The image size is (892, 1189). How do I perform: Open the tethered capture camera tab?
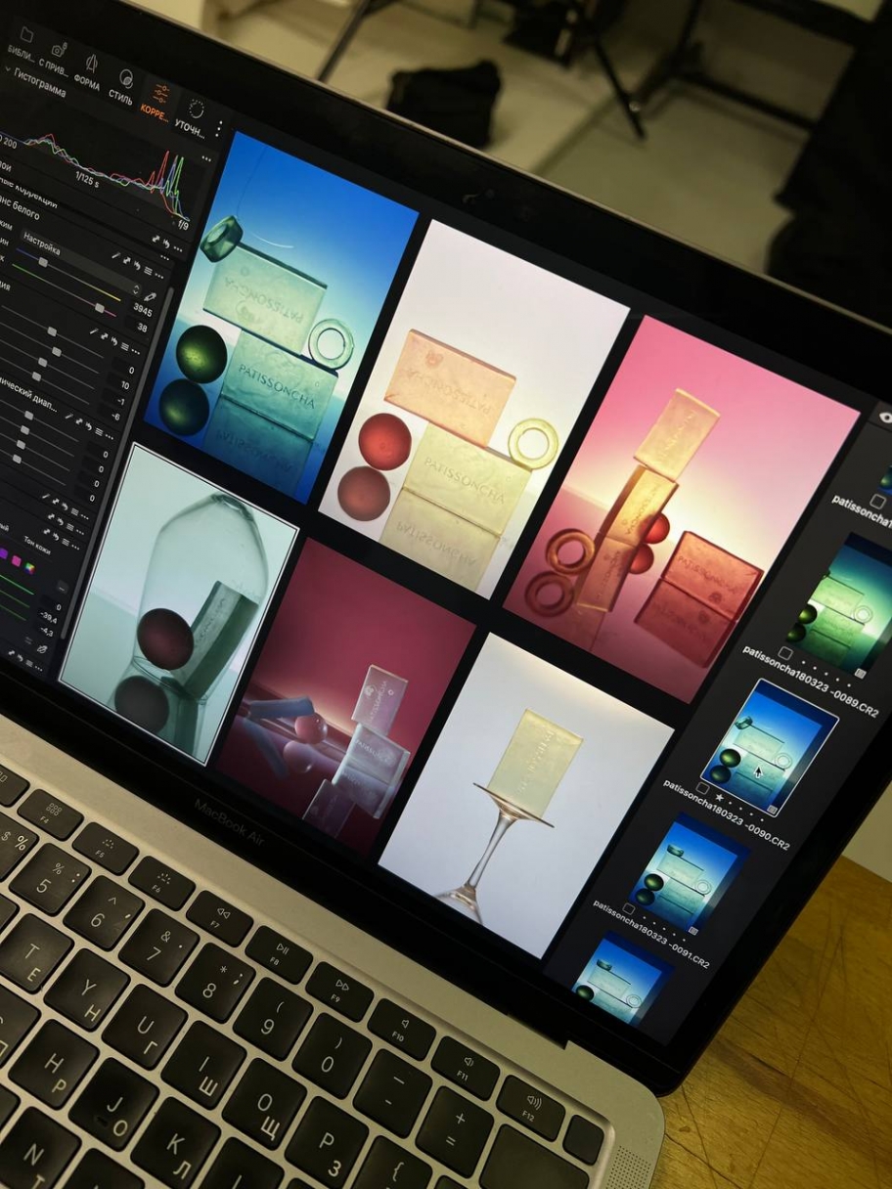[x=58, y=50]
